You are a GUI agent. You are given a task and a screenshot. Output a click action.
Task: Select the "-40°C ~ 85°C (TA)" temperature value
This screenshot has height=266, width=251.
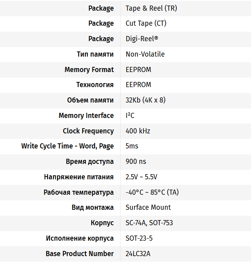click(152, 192)
